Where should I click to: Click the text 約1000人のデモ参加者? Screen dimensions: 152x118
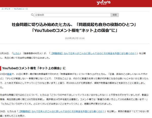click(79, 83)
